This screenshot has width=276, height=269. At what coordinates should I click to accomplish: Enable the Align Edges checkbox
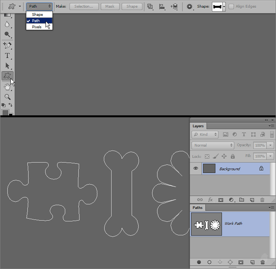tap(231, 7)
